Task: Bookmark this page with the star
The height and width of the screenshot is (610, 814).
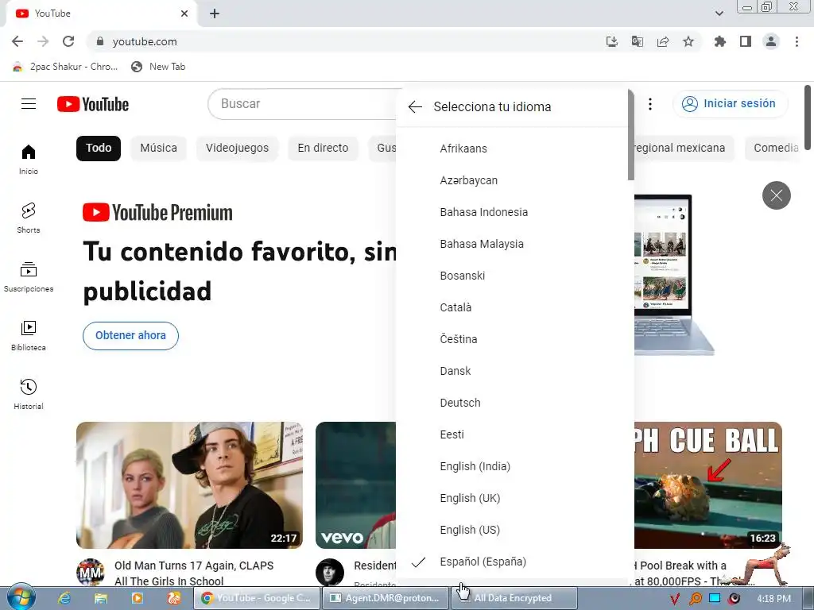Action: click(x=688, y=41)
